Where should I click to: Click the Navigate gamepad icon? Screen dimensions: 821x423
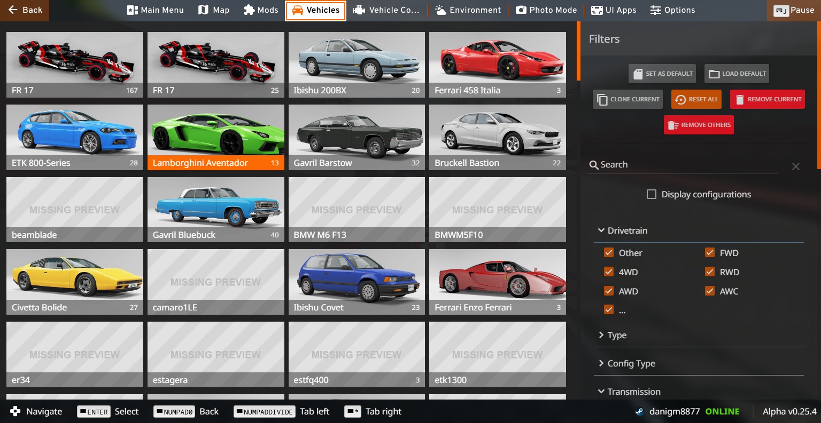pyautogui.click(x=16, y=411)
